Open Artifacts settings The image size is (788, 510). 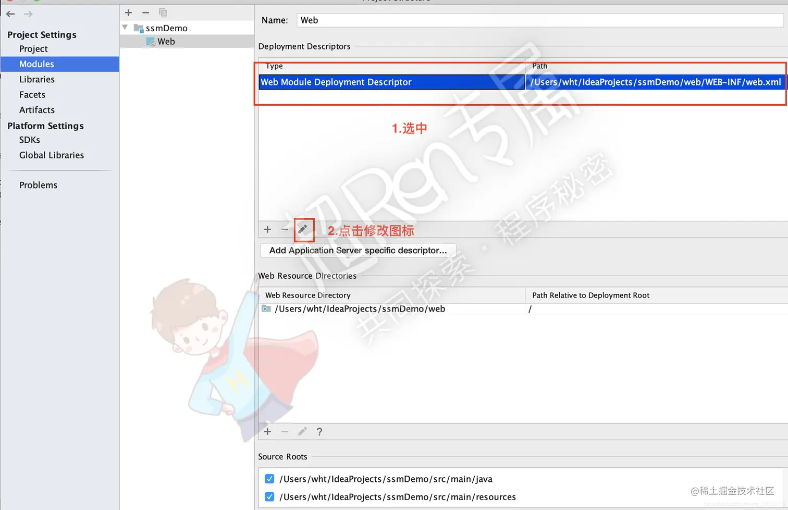pos(37,110)
